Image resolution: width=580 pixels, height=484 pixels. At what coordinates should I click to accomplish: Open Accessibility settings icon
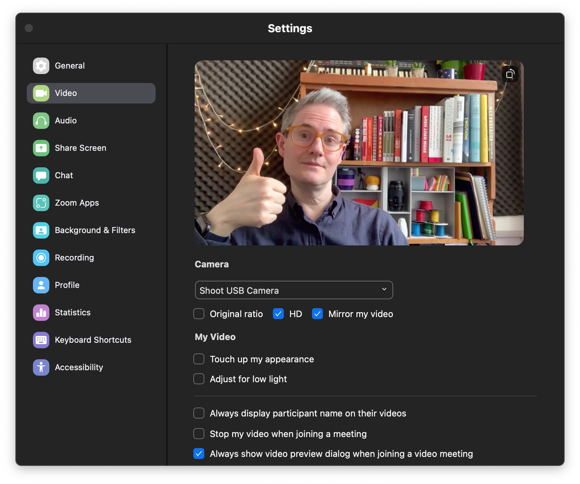tap(41, 367)
